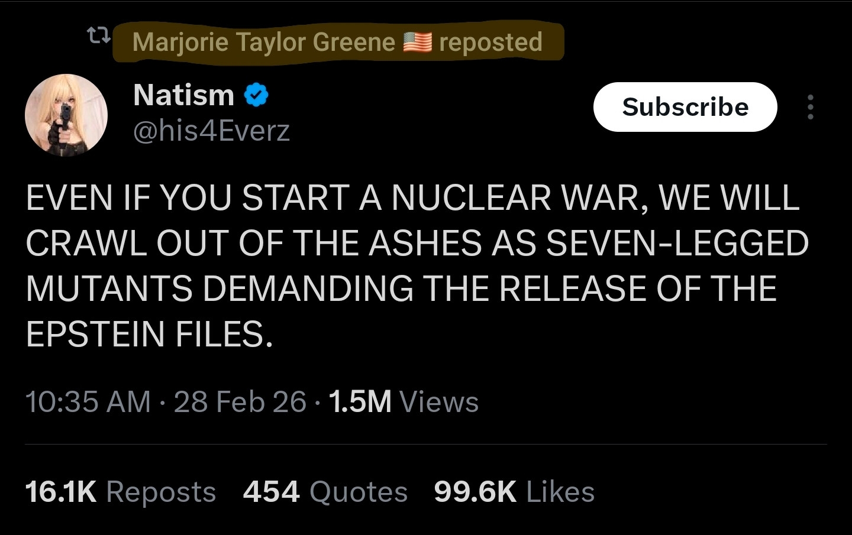Viewport: 852px width, 535px height.
Task: Click the word "reposted" in the repost banner
Action: coord(490,42)
